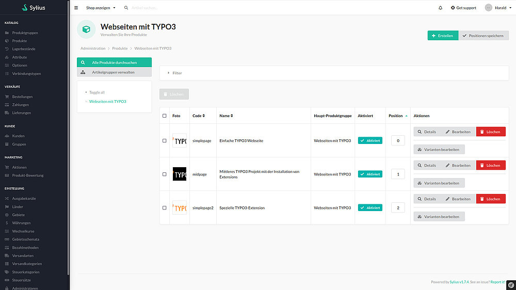Screen dimensions: 516x290
Task: Click the product cube header icon
Action: click(x=86, y=29)
